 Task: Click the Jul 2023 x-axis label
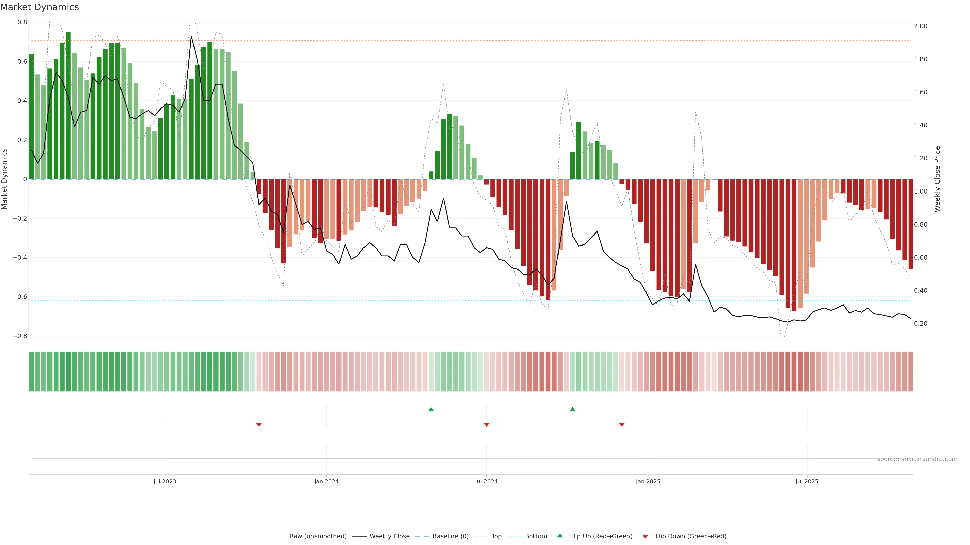164,481
